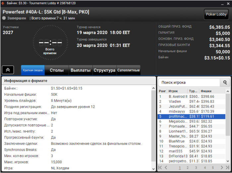This screenshot has width=232, height=173.
Task: Select player midwayyy row
Action: point(192,111)
